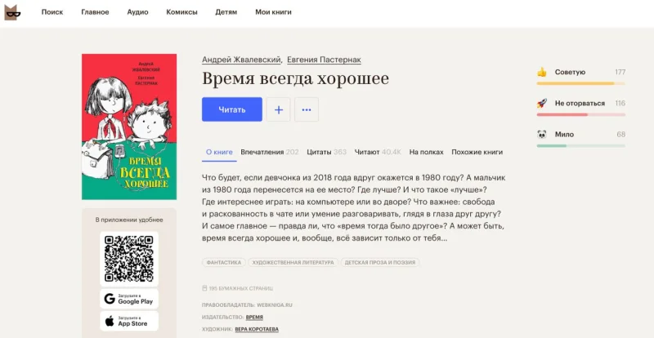This screenshot has width=654, height=338.
Task: Open Мои книги in navigation
Action: (273, 12)
